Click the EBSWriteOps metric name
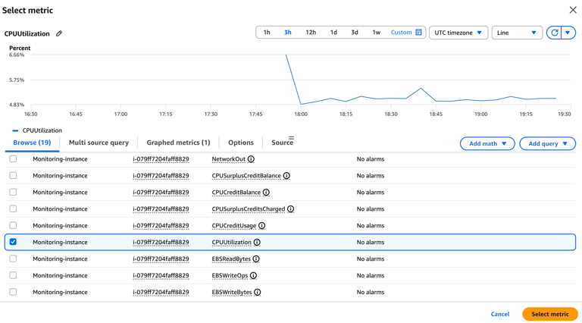The image size is (582, 323). [x=230, y=275]
